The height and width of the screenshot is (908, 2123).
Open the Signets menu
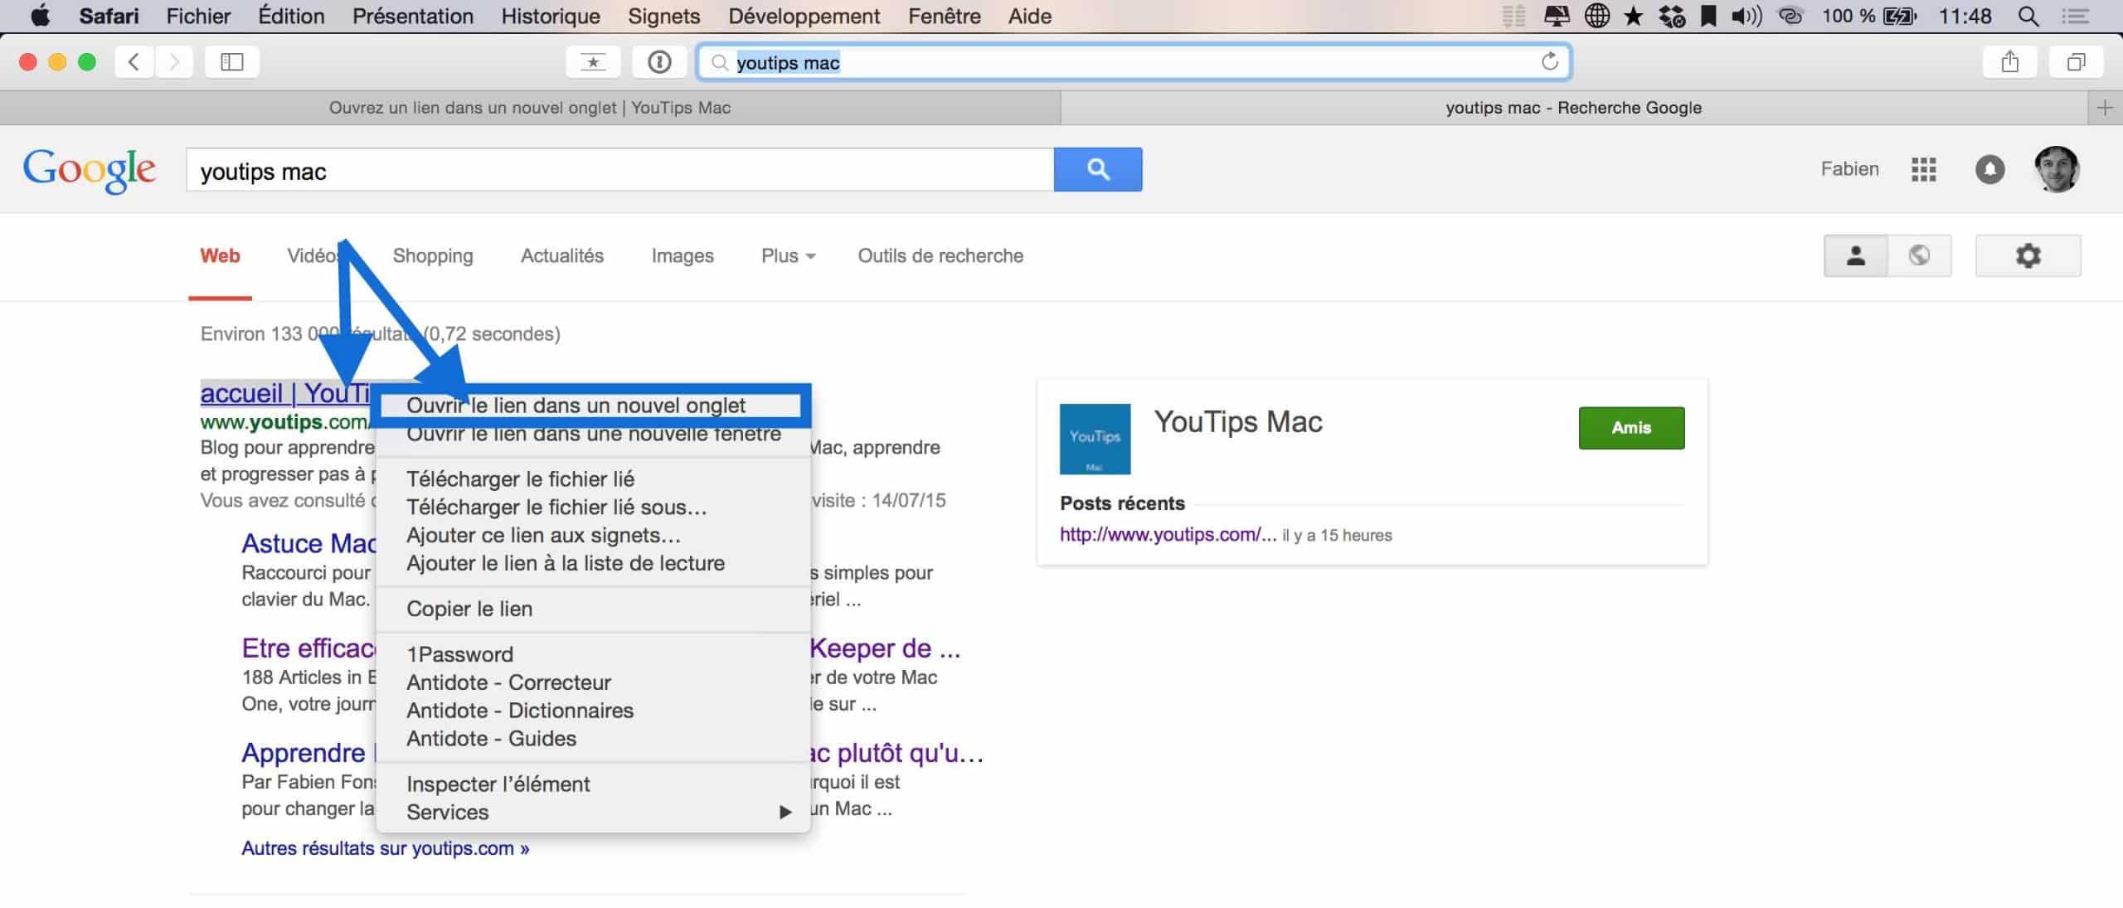[664, 16]
